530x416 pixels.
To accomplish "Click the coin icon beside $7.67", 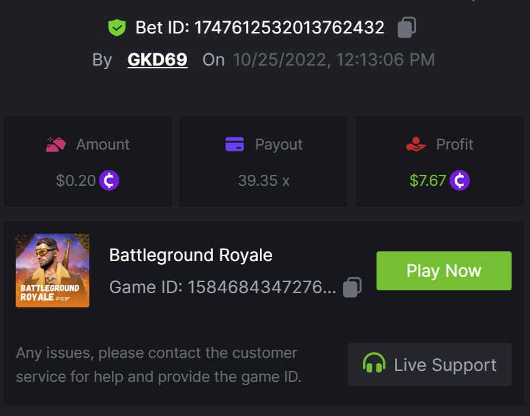I will click(460, 181).
